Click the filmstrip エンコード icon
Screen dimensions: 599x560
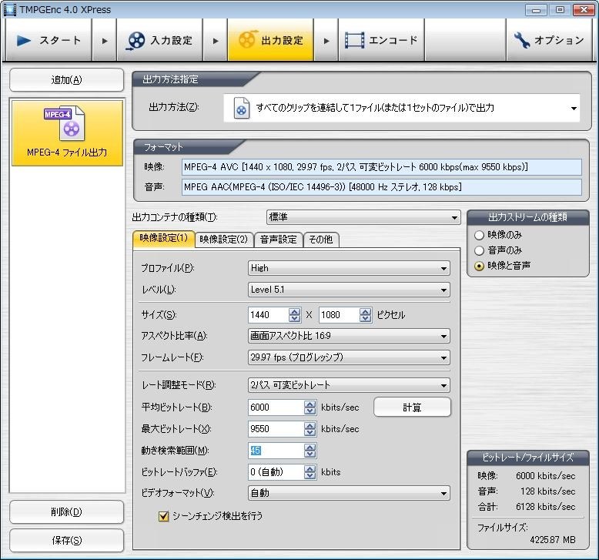pyautogui.click(x=354, y=40)
